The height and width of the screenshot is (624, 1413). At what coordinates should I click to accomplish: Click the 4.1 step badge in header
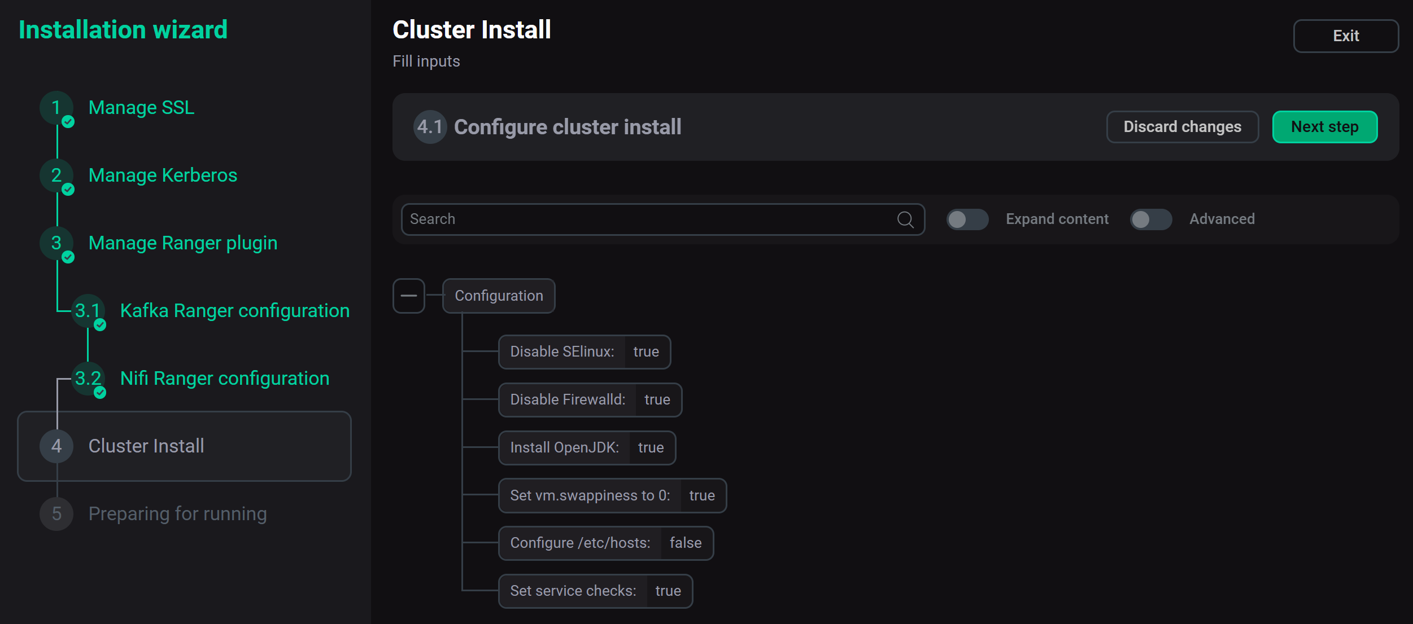point(430,127)
